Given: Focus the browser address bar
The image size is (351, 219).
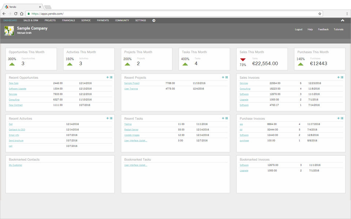Looking at the screenshot, I should 175,13.
